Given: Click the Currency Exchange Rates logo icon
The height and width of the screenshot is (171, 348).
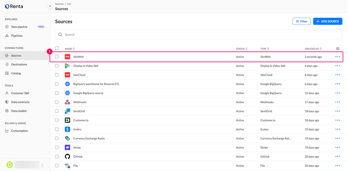Looking at the screenshot, I should pos(67,138).
